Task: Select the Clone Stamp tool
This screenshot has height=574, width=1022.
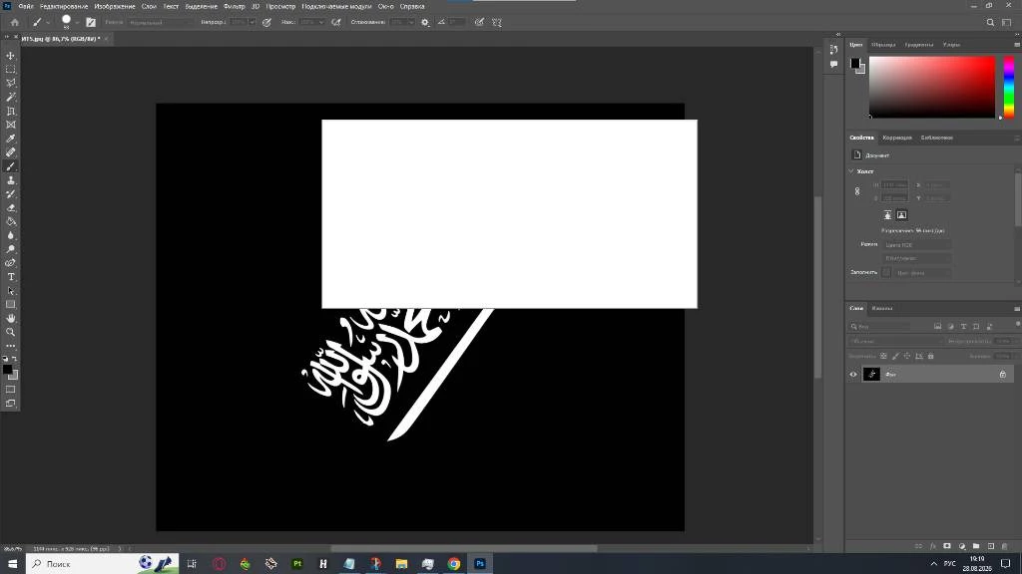Action: (x=10, y=180)
